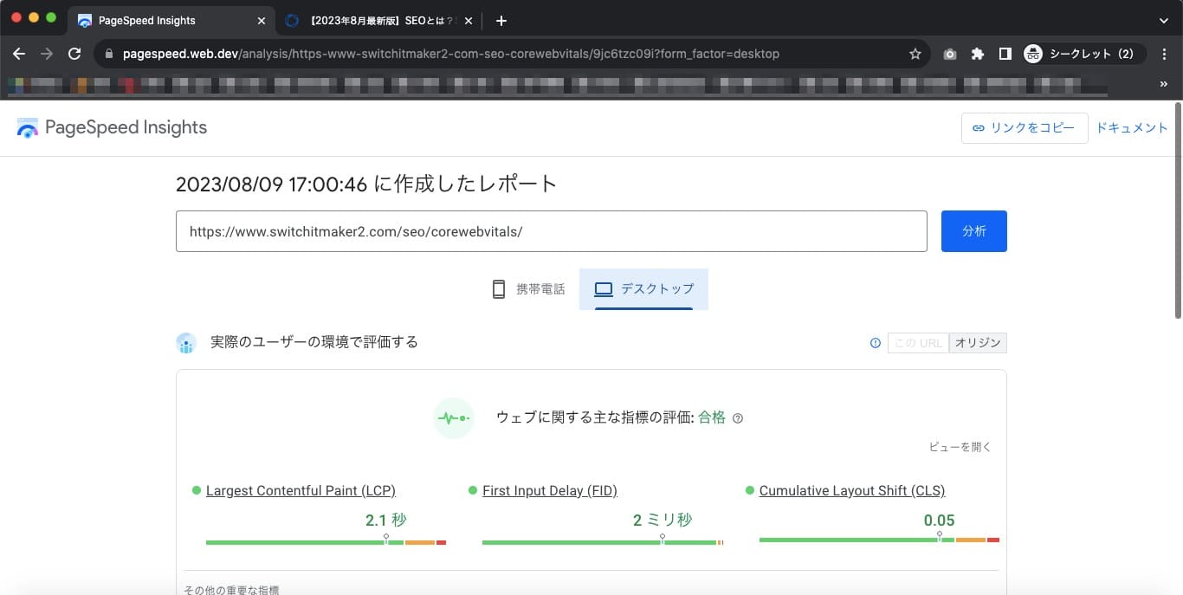Click the 合格 assessment result
This screenshot has width=1183, height=595.
click(x=712, y=417)
